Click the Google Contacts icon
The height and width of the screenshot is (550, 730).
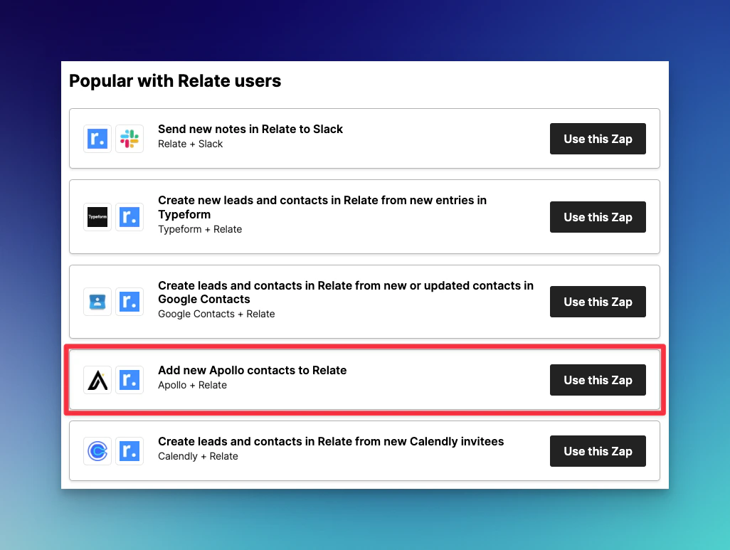97,302
